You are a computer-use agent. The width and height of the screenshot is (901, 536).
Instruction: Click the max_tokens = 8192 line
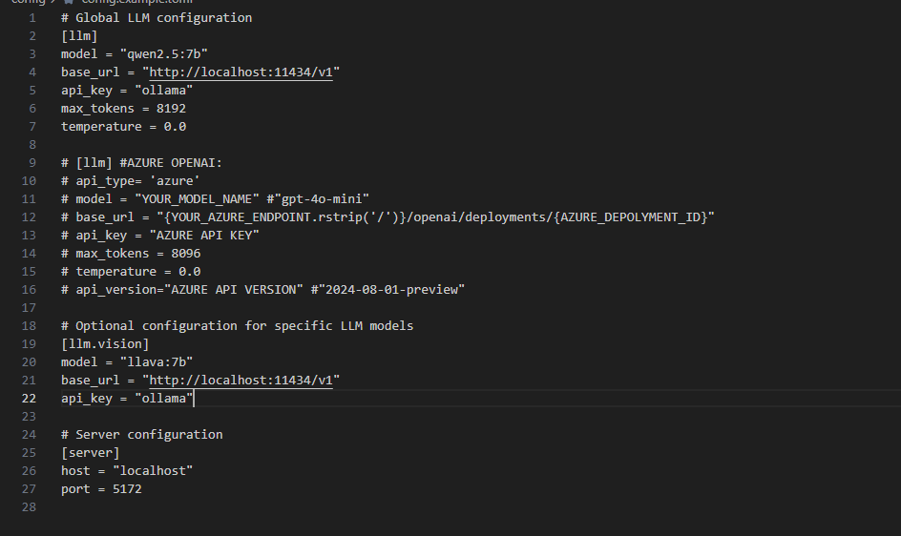[123, 109]
